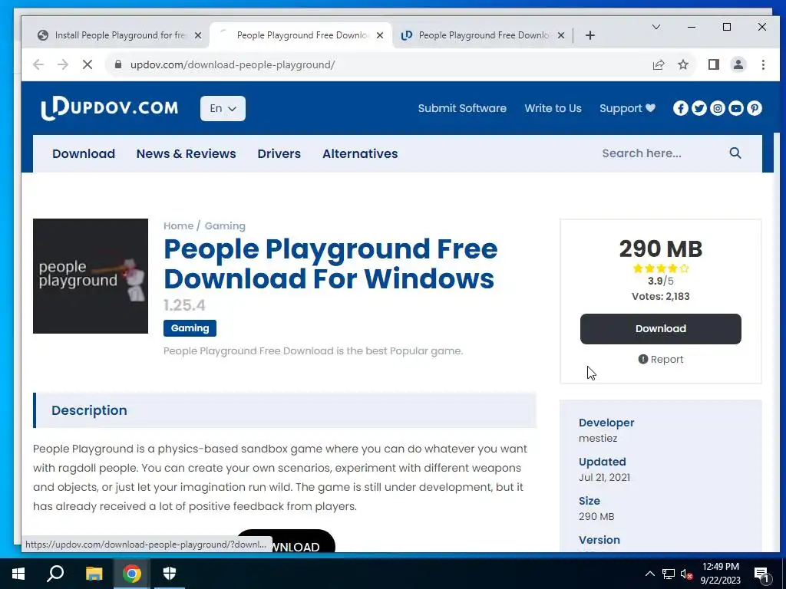The height and width of the screenshot is (589, 786).
Task: Open Windows Security shield in taskbar
Action: point(170,574)
